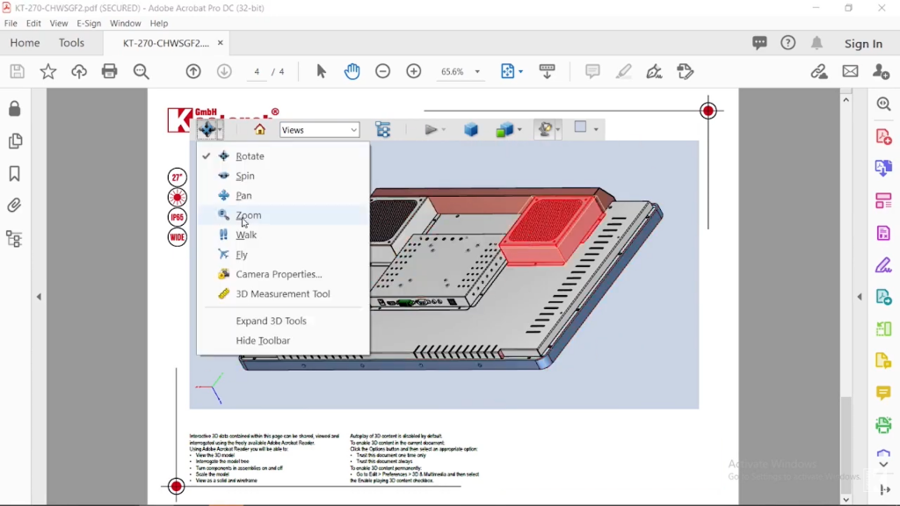Open the Attachments paperclip icon in left panel
Viewport: 900px width, 506px height.
(x=14, y=206)
